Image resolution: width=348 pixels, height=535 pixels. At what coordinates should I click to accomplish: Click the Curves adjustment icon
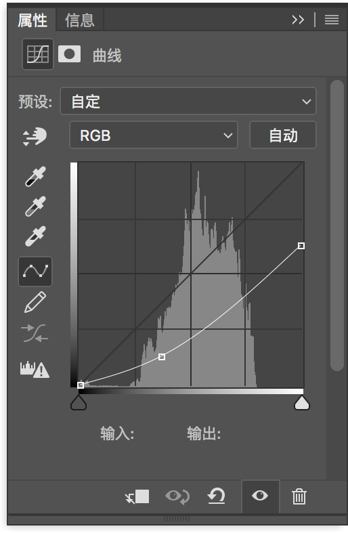(x=38, y=54)
